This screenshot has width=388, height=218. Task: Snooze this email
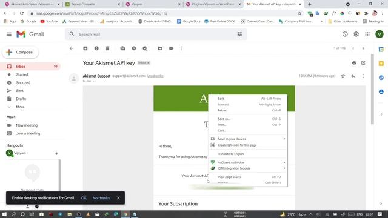point(134,48)
